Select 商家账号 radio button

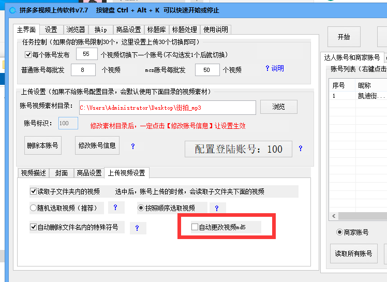point(339,232)
